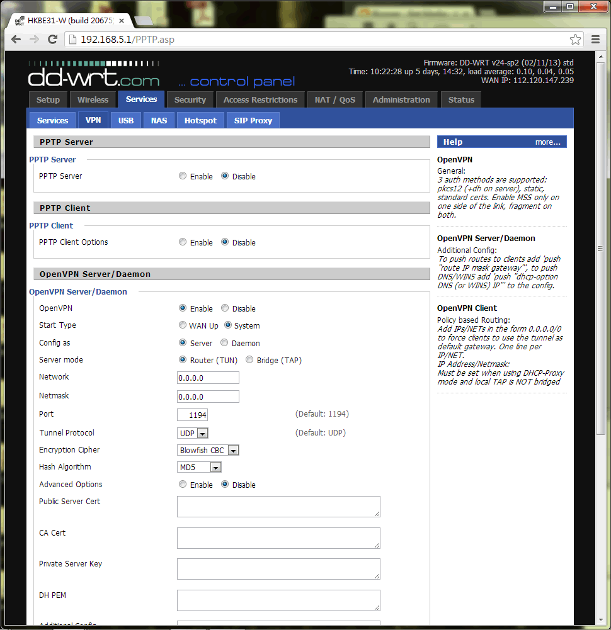The width and height of the screenshot is (611, 630).
Task: Select Disable for OpenVPN
Action: click(x=225, y=308)
